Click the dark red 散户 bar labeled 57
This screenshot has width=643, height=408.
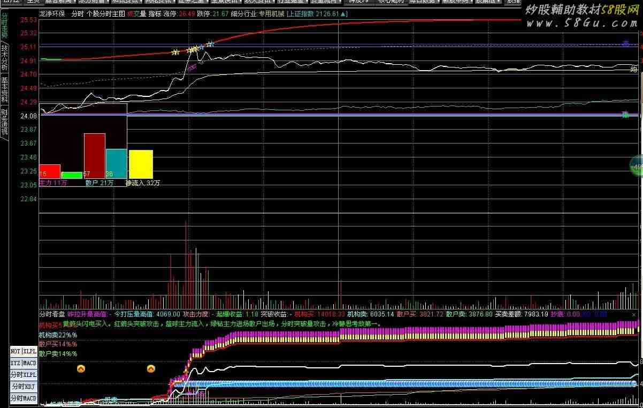(x=95, y=156)
